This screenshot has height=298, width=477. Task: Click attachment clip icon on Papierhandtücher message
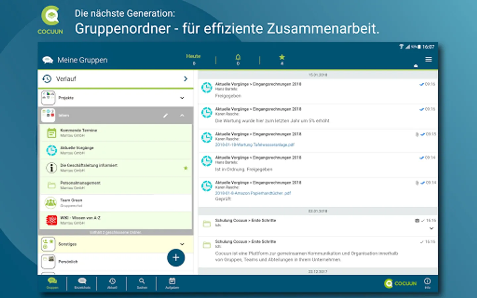(417, 183)
